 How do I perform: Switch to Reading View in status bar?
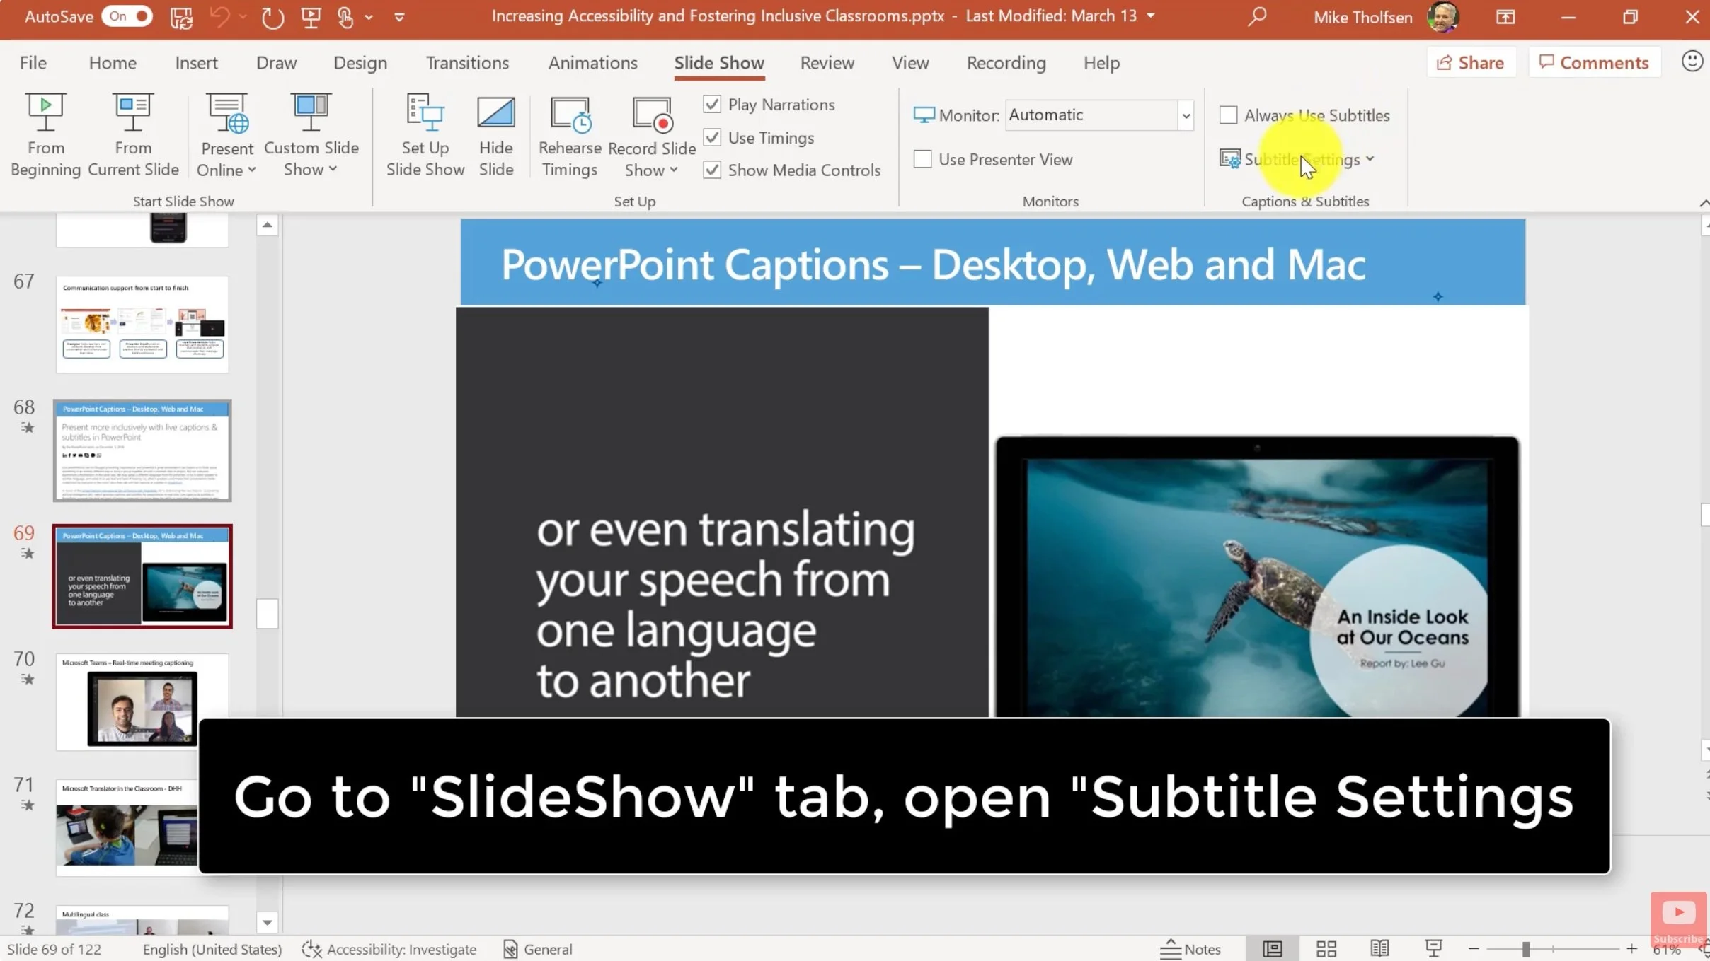point(1379,948)
